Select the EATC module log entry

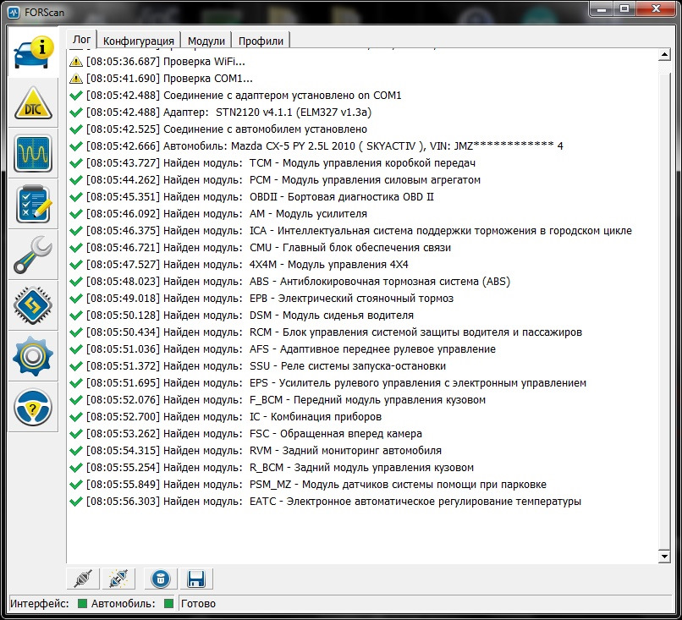[x=325, y=502]
